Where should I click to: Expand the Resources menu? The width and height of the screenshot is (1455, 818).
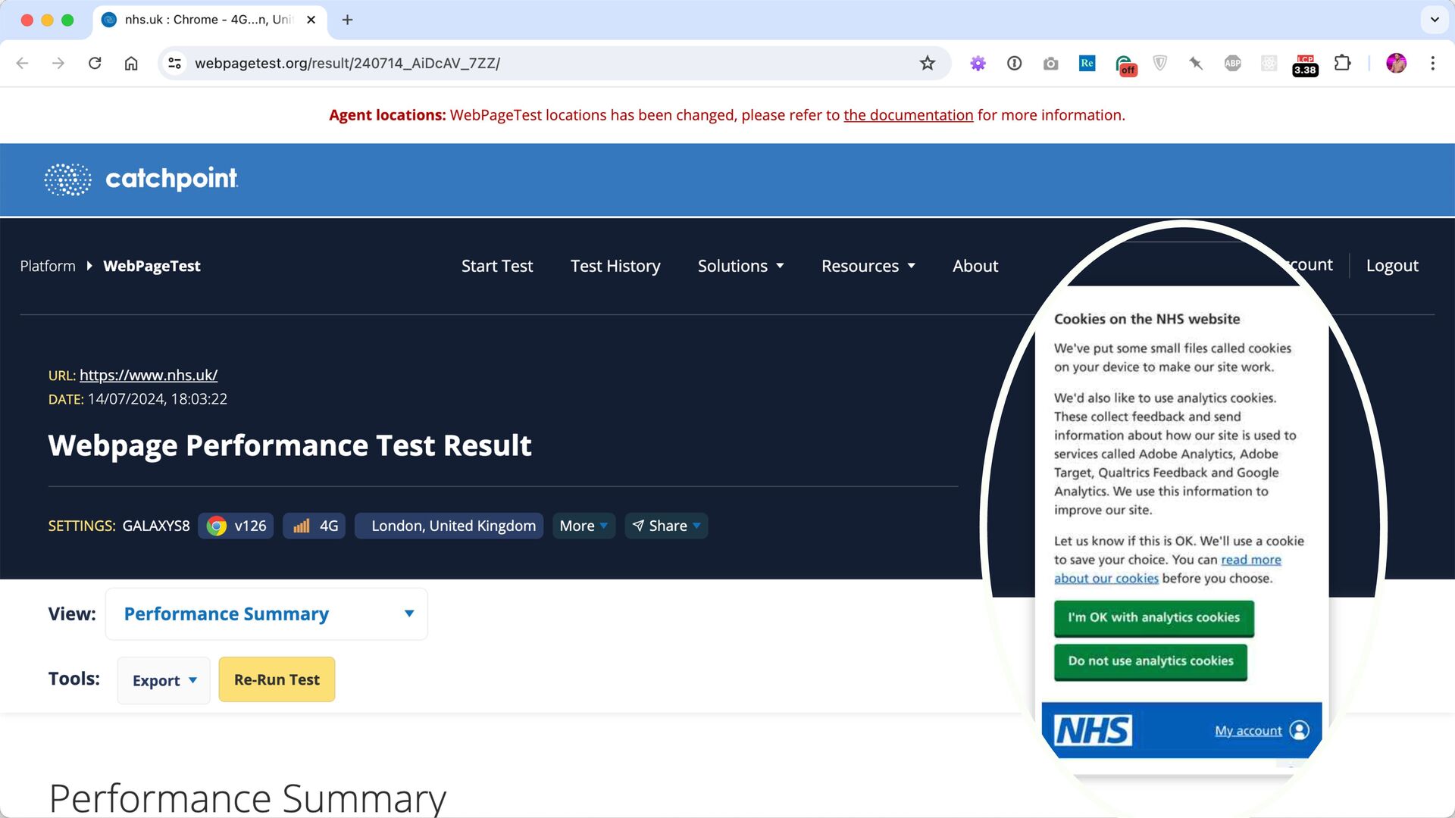(x=868, y=266)
